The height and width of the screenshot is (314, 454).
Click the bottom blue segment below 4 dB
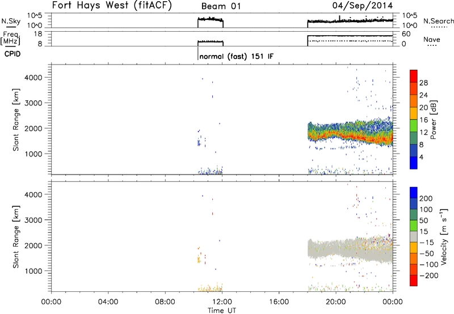[414, 163]
